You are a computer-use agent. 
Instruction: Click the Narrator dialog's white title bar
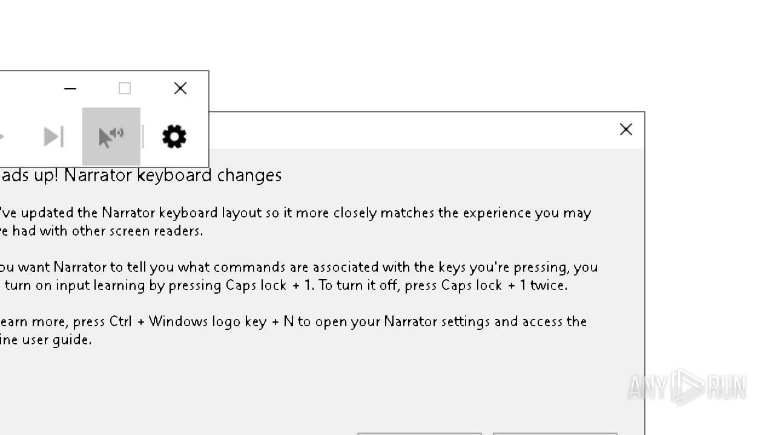coord(412,130)
